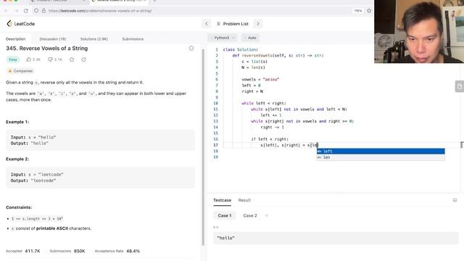
Task: Switch to the Testcase tab
Action: click(223, 200)
